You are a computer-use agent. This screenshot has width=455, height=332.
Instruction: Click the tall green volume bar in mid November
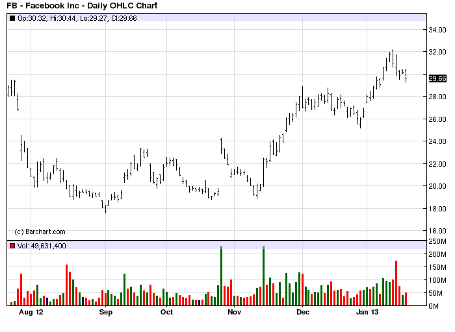(x=263, y=276)
